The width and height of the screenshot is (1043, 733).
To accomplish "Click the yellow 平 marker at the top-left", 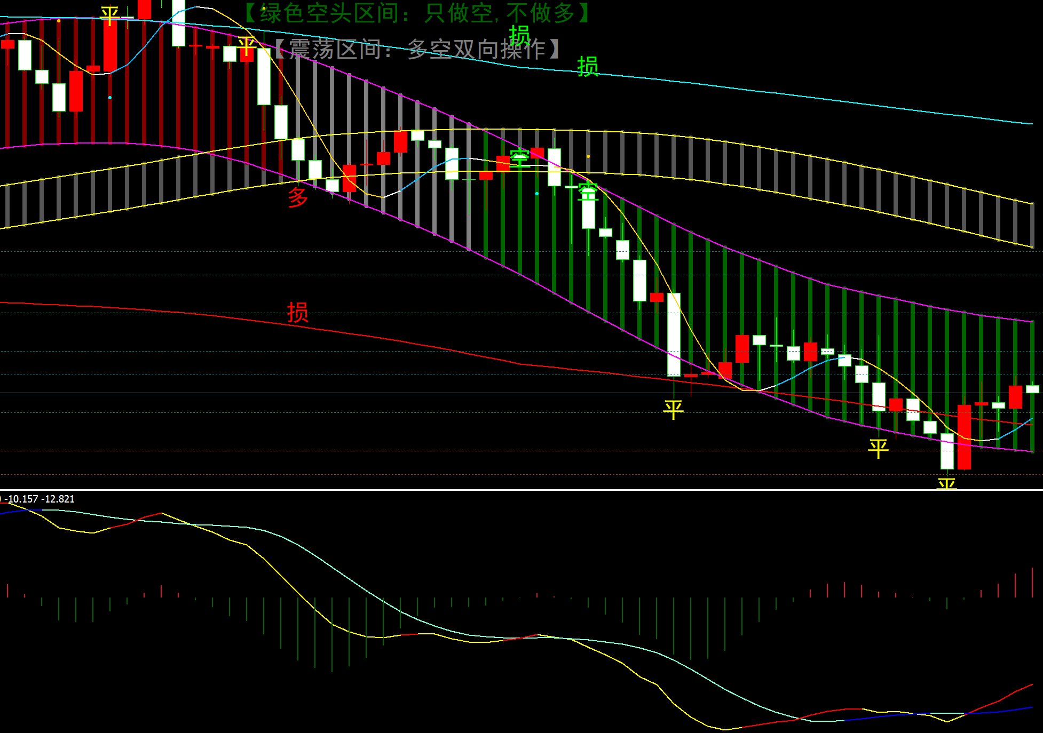I will [109, 15].
